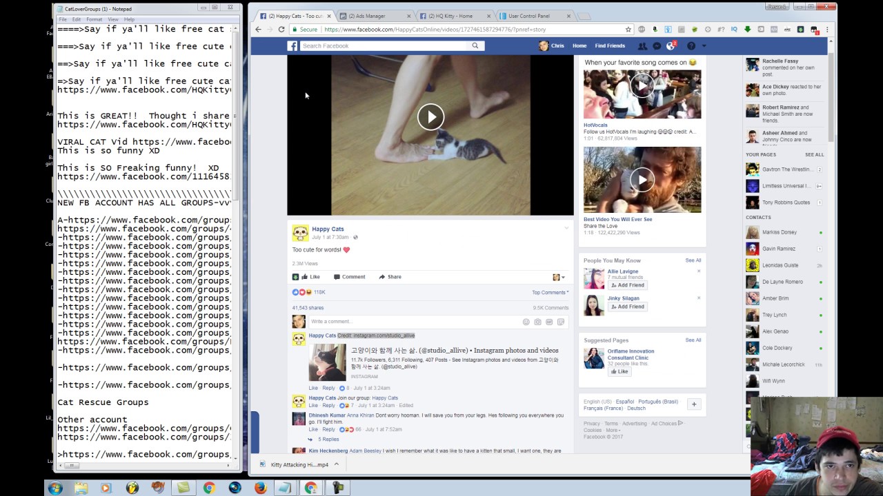Open the Format menu in Notepad
The height and width of the screenshot is (496, 883).
coord(94,19)
